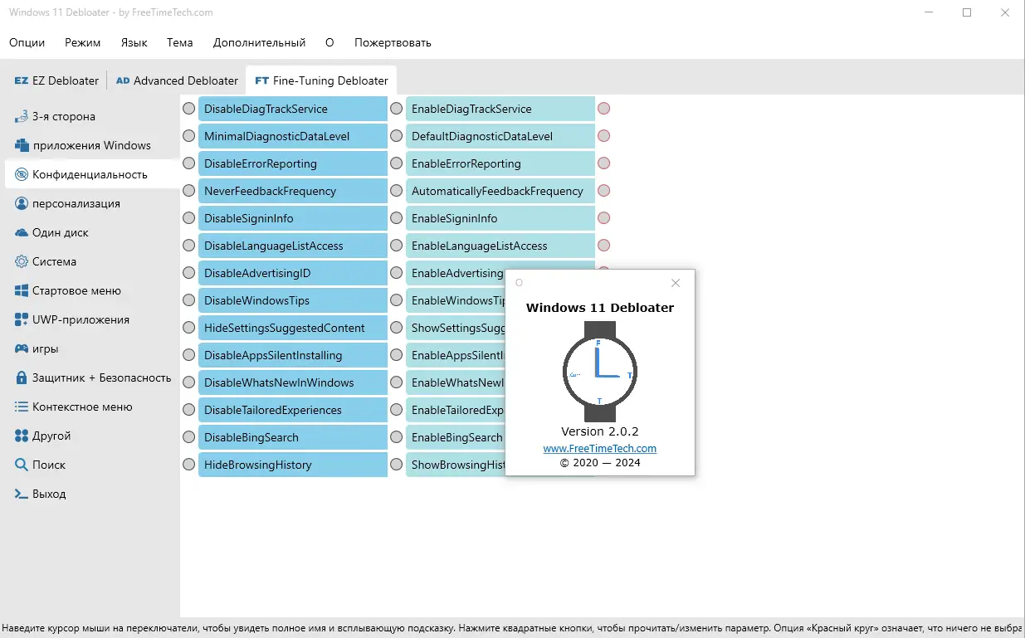Close the About Windows 11 Debloater dialog

[x=676, y=283]
